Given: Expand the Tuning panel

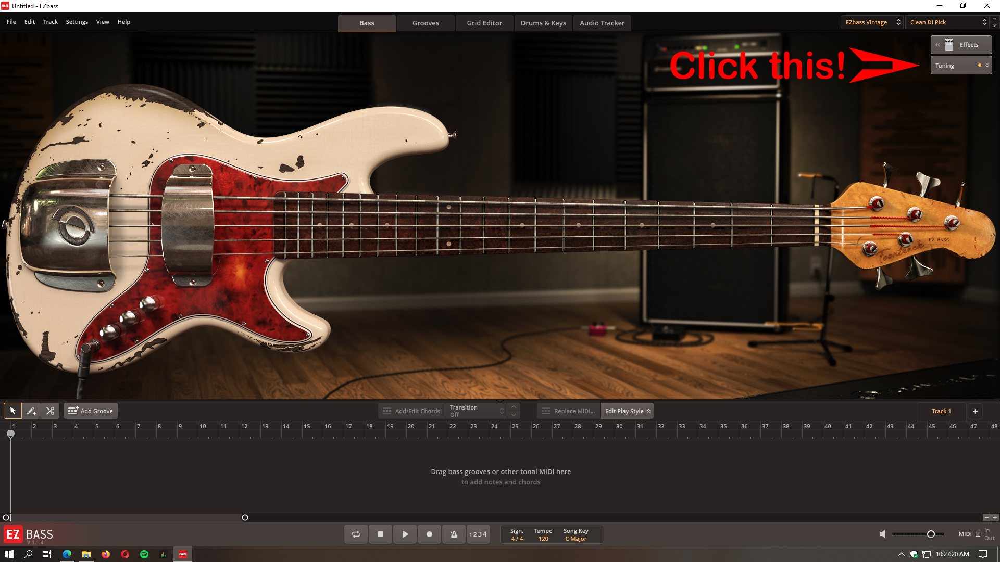Looking at the screenshot, I should (961, 66).
